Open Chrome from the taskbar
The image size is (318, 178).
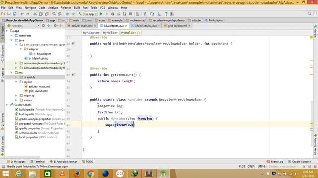click(x=91, y=174)
